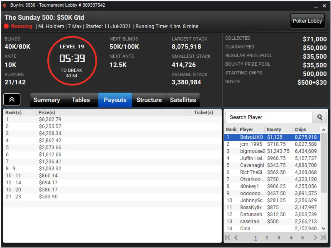Click the PartyPoker logo in the title bar
Viewport: 331px width, 248px height.
[5, 5]
